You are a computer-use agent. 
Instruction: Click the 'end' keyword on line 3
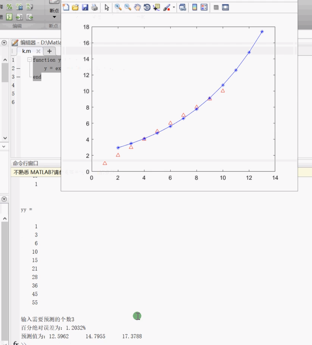pos(37,77)
